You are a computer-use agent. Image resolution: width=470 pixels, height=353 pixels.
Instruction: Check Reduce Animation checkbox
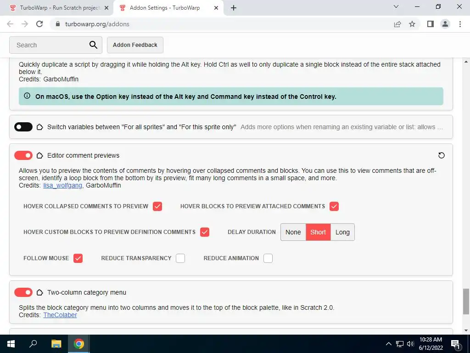pos(268,258)
